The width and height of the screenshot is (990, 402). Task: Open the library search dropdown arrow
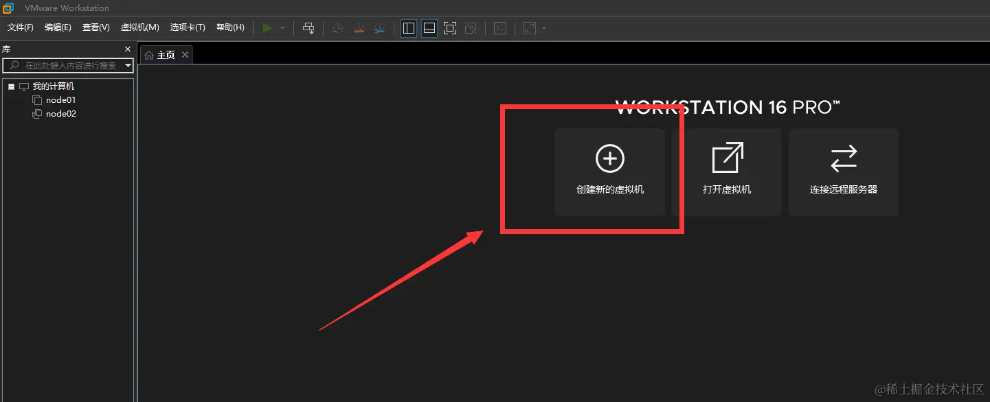tap(128, 65)
